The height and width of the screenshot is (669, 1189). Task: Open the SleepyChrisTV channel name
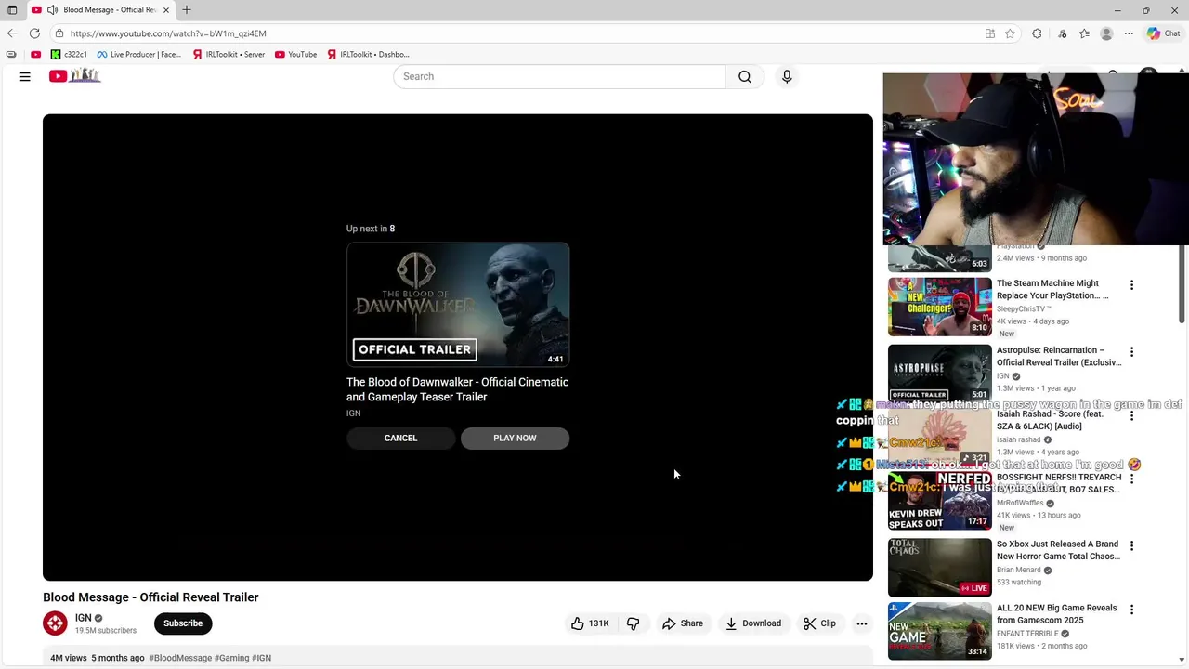[1024, 308]
